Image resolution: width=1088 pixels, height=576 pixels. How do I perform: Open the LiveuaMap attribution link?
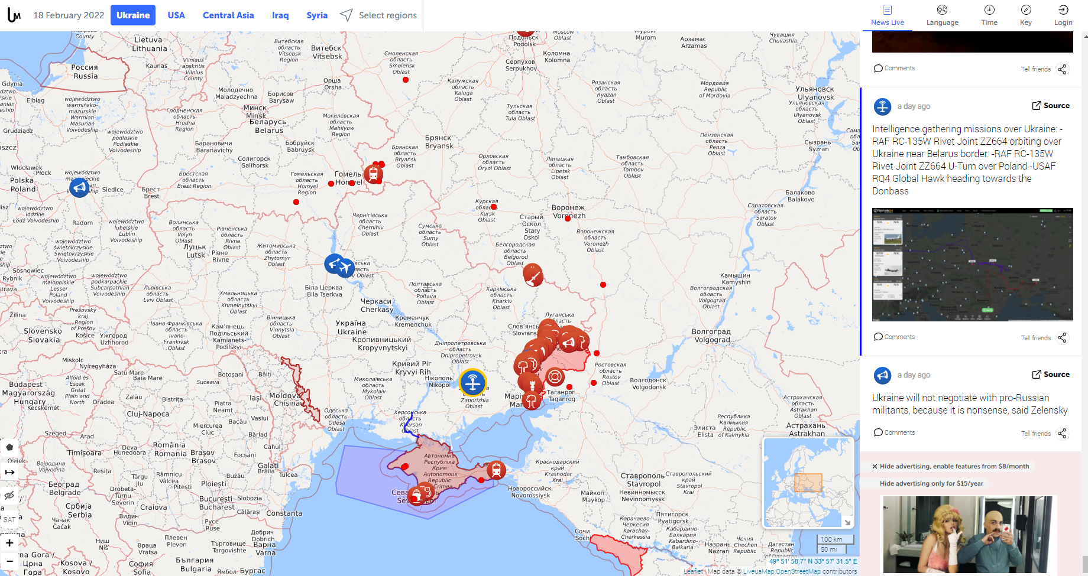(759, 571)
